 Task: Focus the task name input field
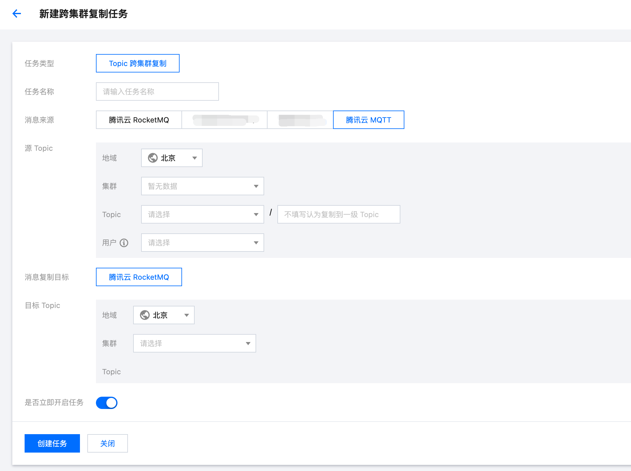point(157,91)
